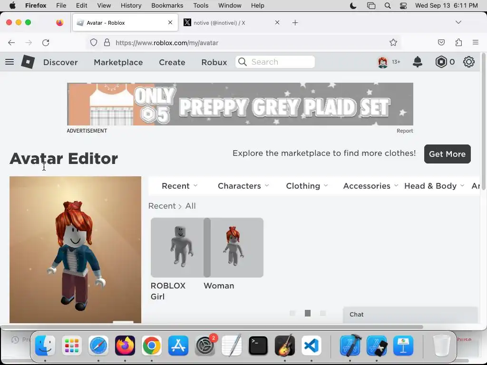
Task: Bookmark this page with the star
Action: pyautogui.click(x=393, y=42)
